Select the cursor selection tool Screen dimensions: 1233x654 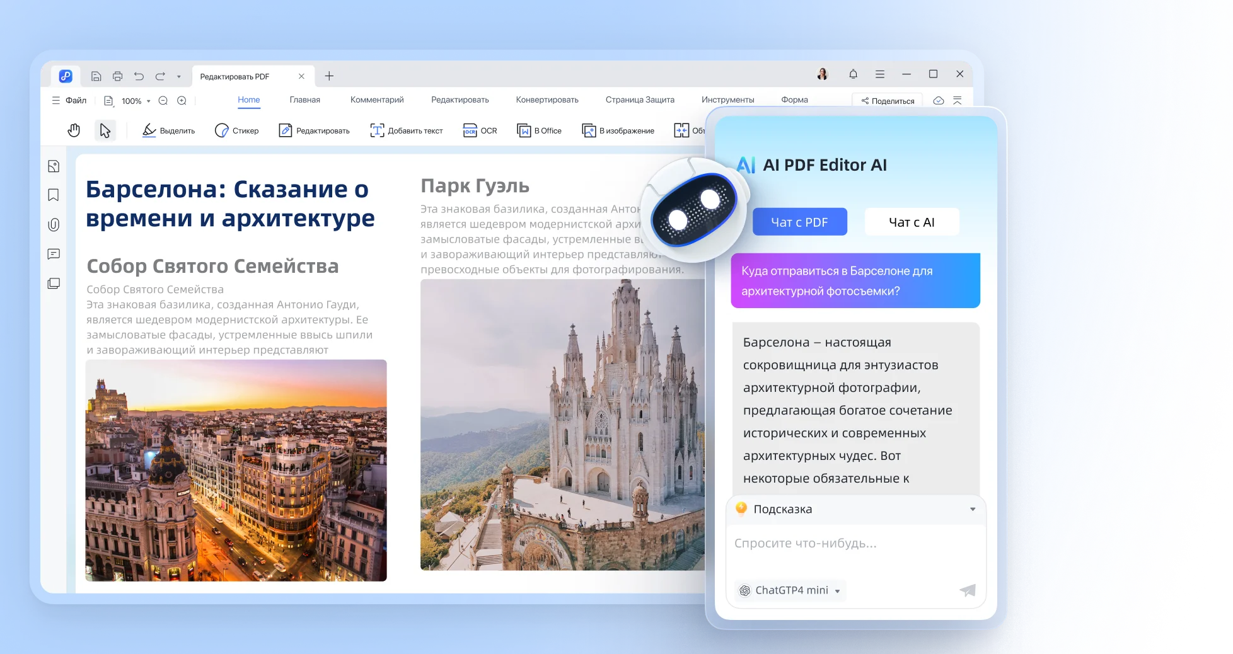[105, 130]
